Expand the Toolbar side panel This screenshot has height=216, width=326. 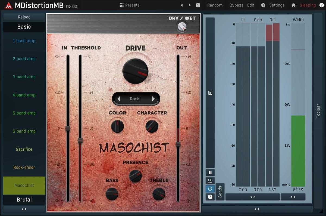(x=318, y=111)
